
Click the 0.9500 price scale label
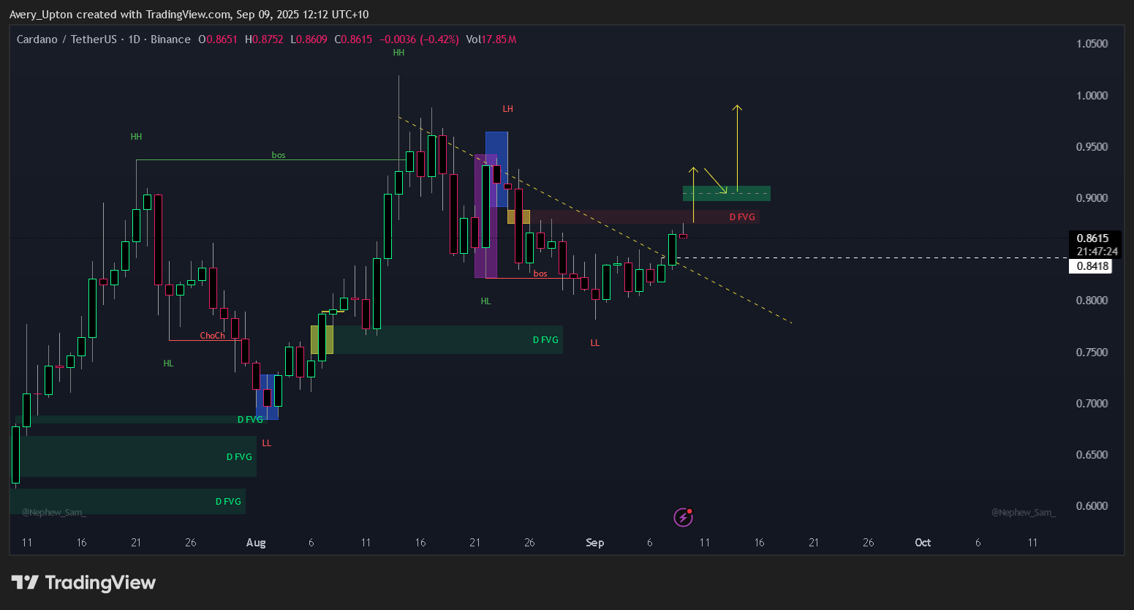click(1092, 147)
